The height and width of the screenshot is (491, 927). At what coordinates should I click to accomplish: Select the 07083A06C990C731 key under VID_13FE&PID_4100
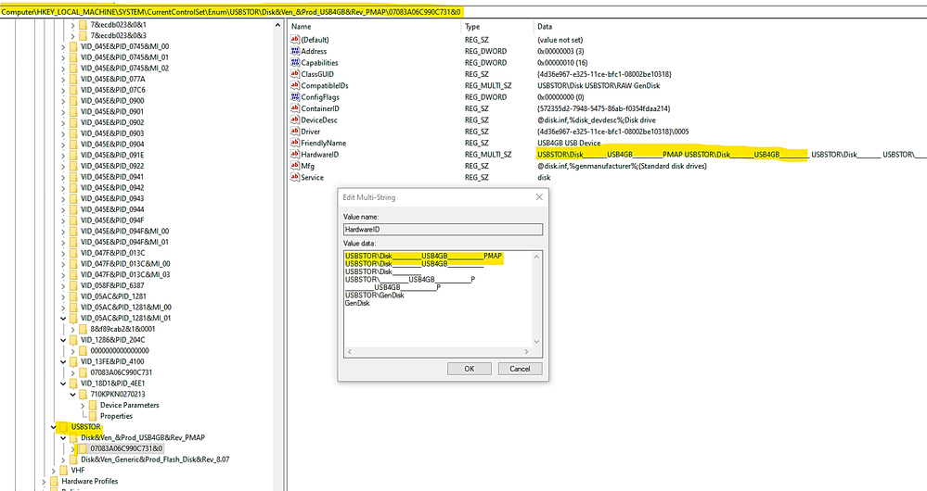point(122,373)
